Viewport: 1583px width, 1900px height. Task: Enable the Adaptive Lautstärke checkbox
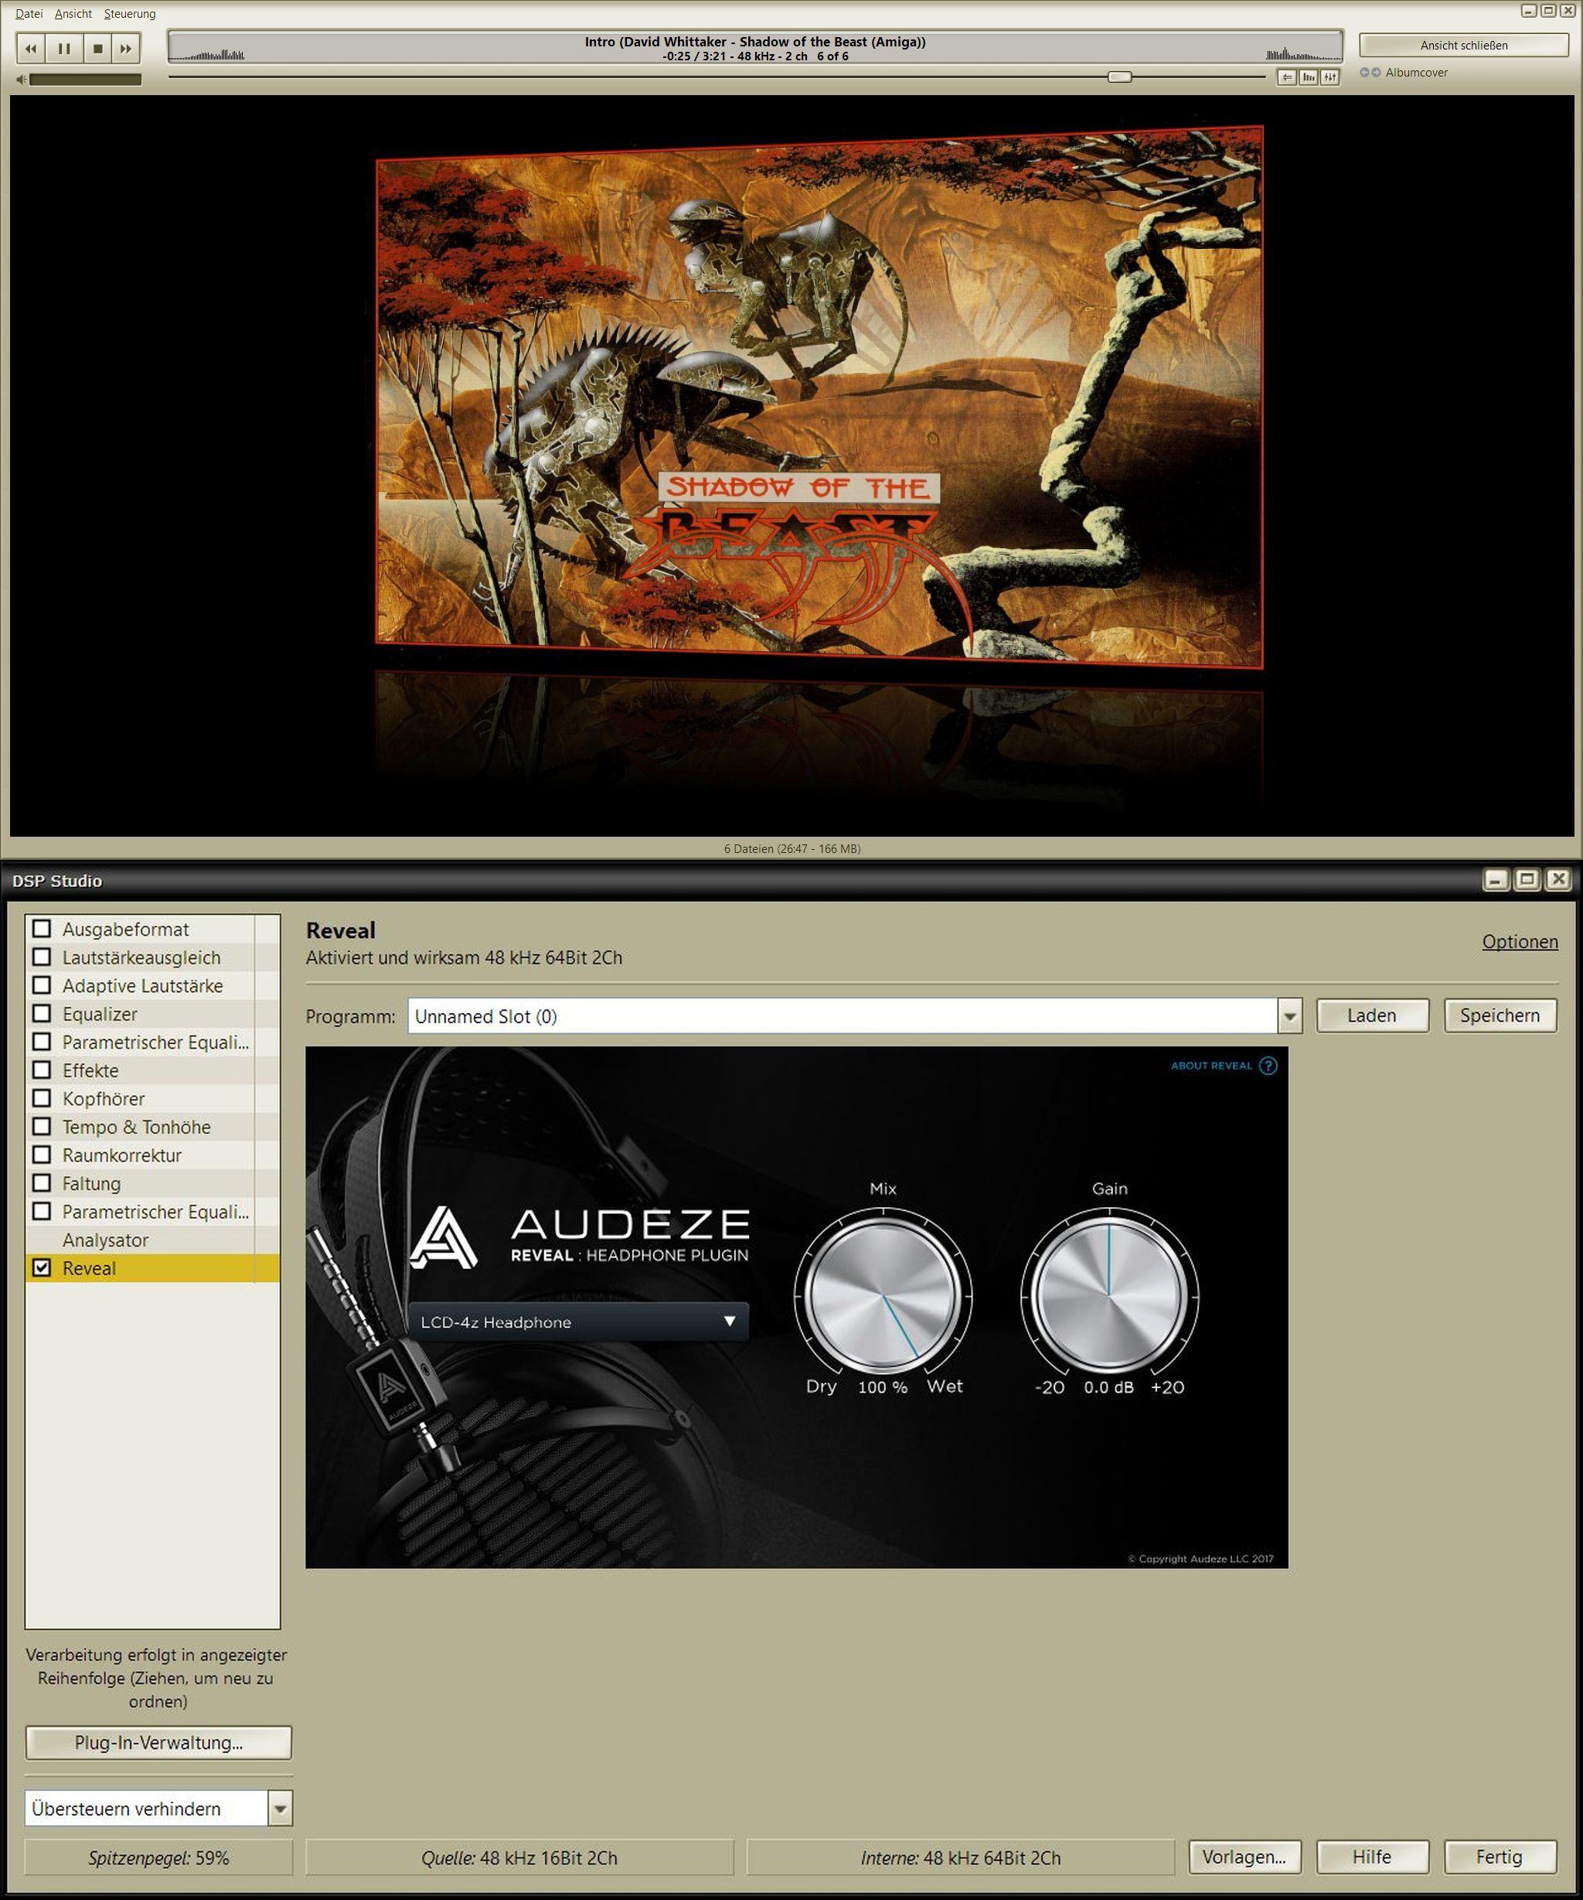(42, 984)
